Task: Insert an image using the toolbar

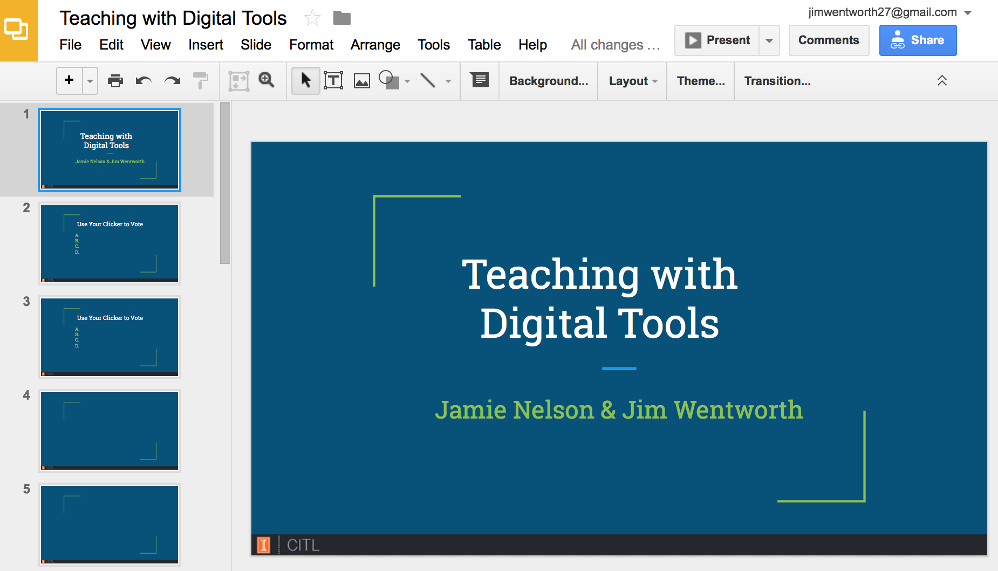Action: [361, 81]
